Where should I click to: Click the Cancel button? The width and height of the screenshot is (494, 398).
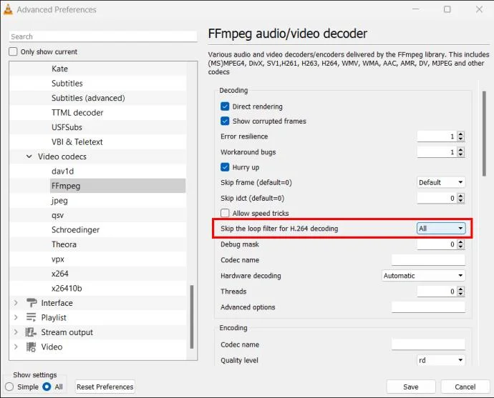click(x=465, y=387)
